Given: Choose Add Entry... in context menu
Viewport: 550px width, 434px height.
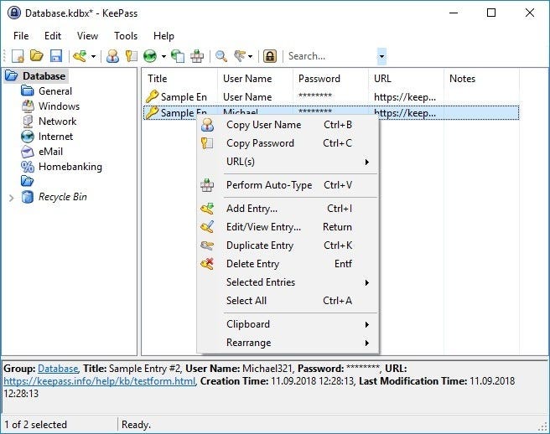Looking at the screenshot, I should pos(288,209).
